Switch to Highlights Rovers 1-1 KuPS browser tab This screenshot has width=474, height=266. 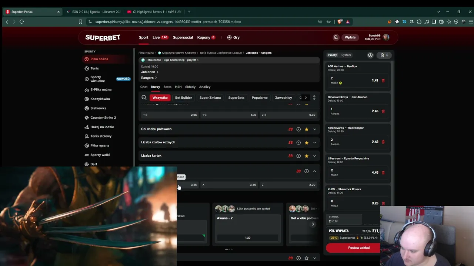coord(154,12)
